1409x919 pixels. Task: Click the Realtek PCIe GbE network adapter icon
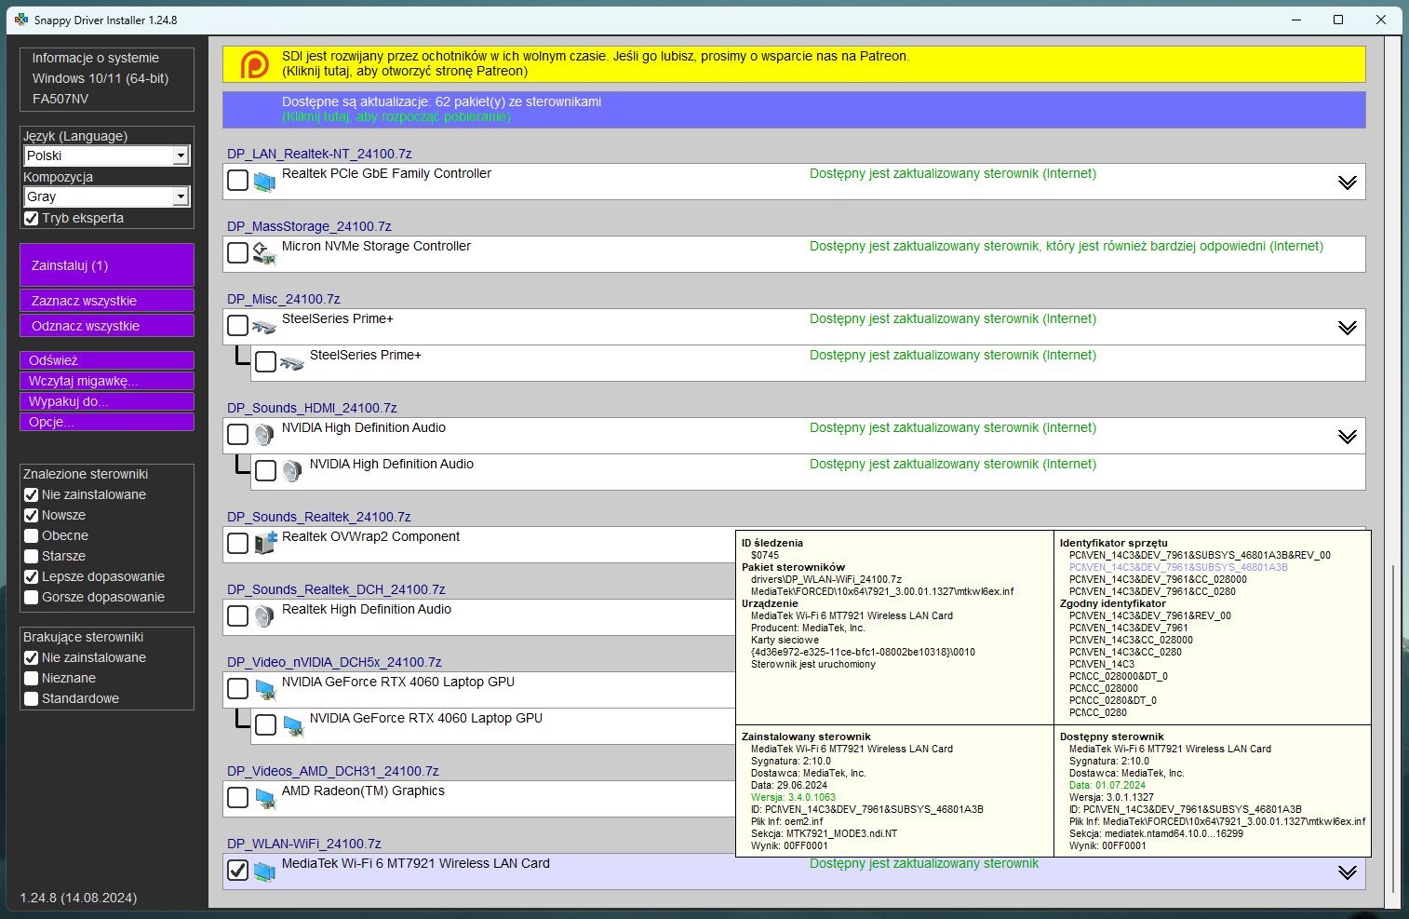click(x=265, y=182)
